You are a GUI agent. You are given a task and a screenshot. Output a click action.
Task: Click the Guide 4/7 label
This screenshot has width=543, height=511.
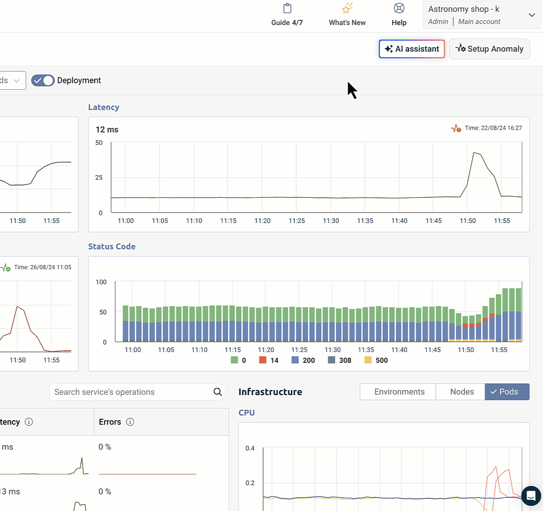tap(287, 23)
